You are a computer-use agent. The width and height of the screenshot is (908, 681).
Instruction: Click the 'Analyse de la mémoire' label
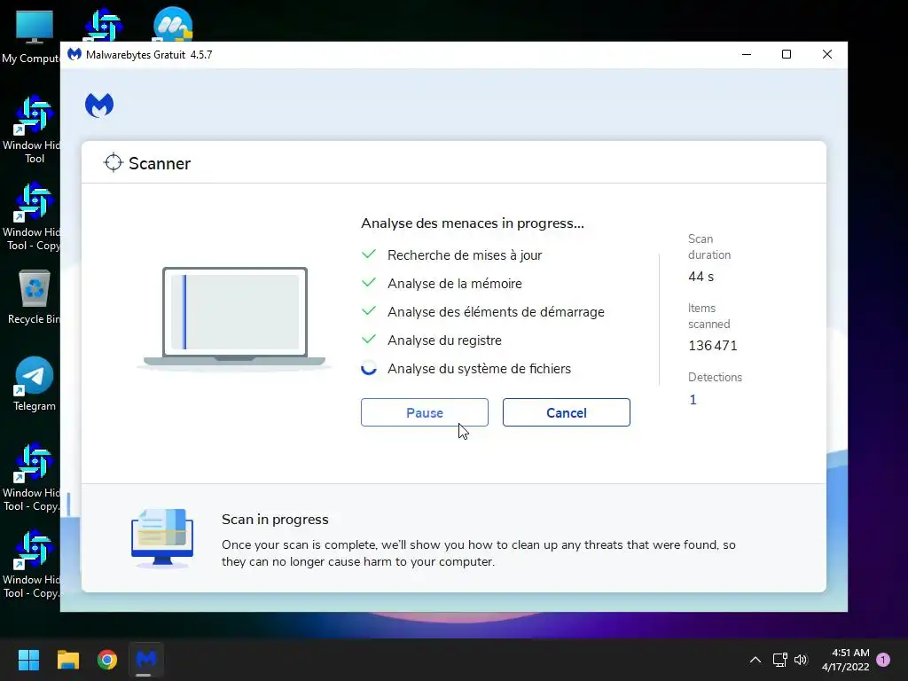(x=455, y=284)
